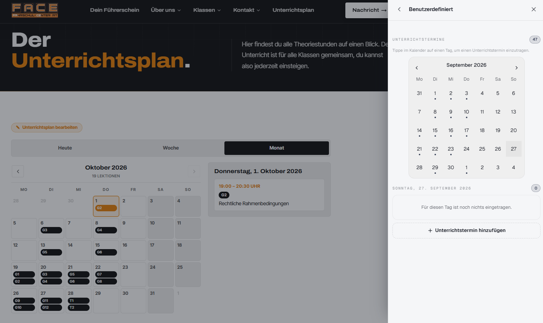543x323 pixels.
Task: Open G5 lesson on October 13
Action: (51, 252)
